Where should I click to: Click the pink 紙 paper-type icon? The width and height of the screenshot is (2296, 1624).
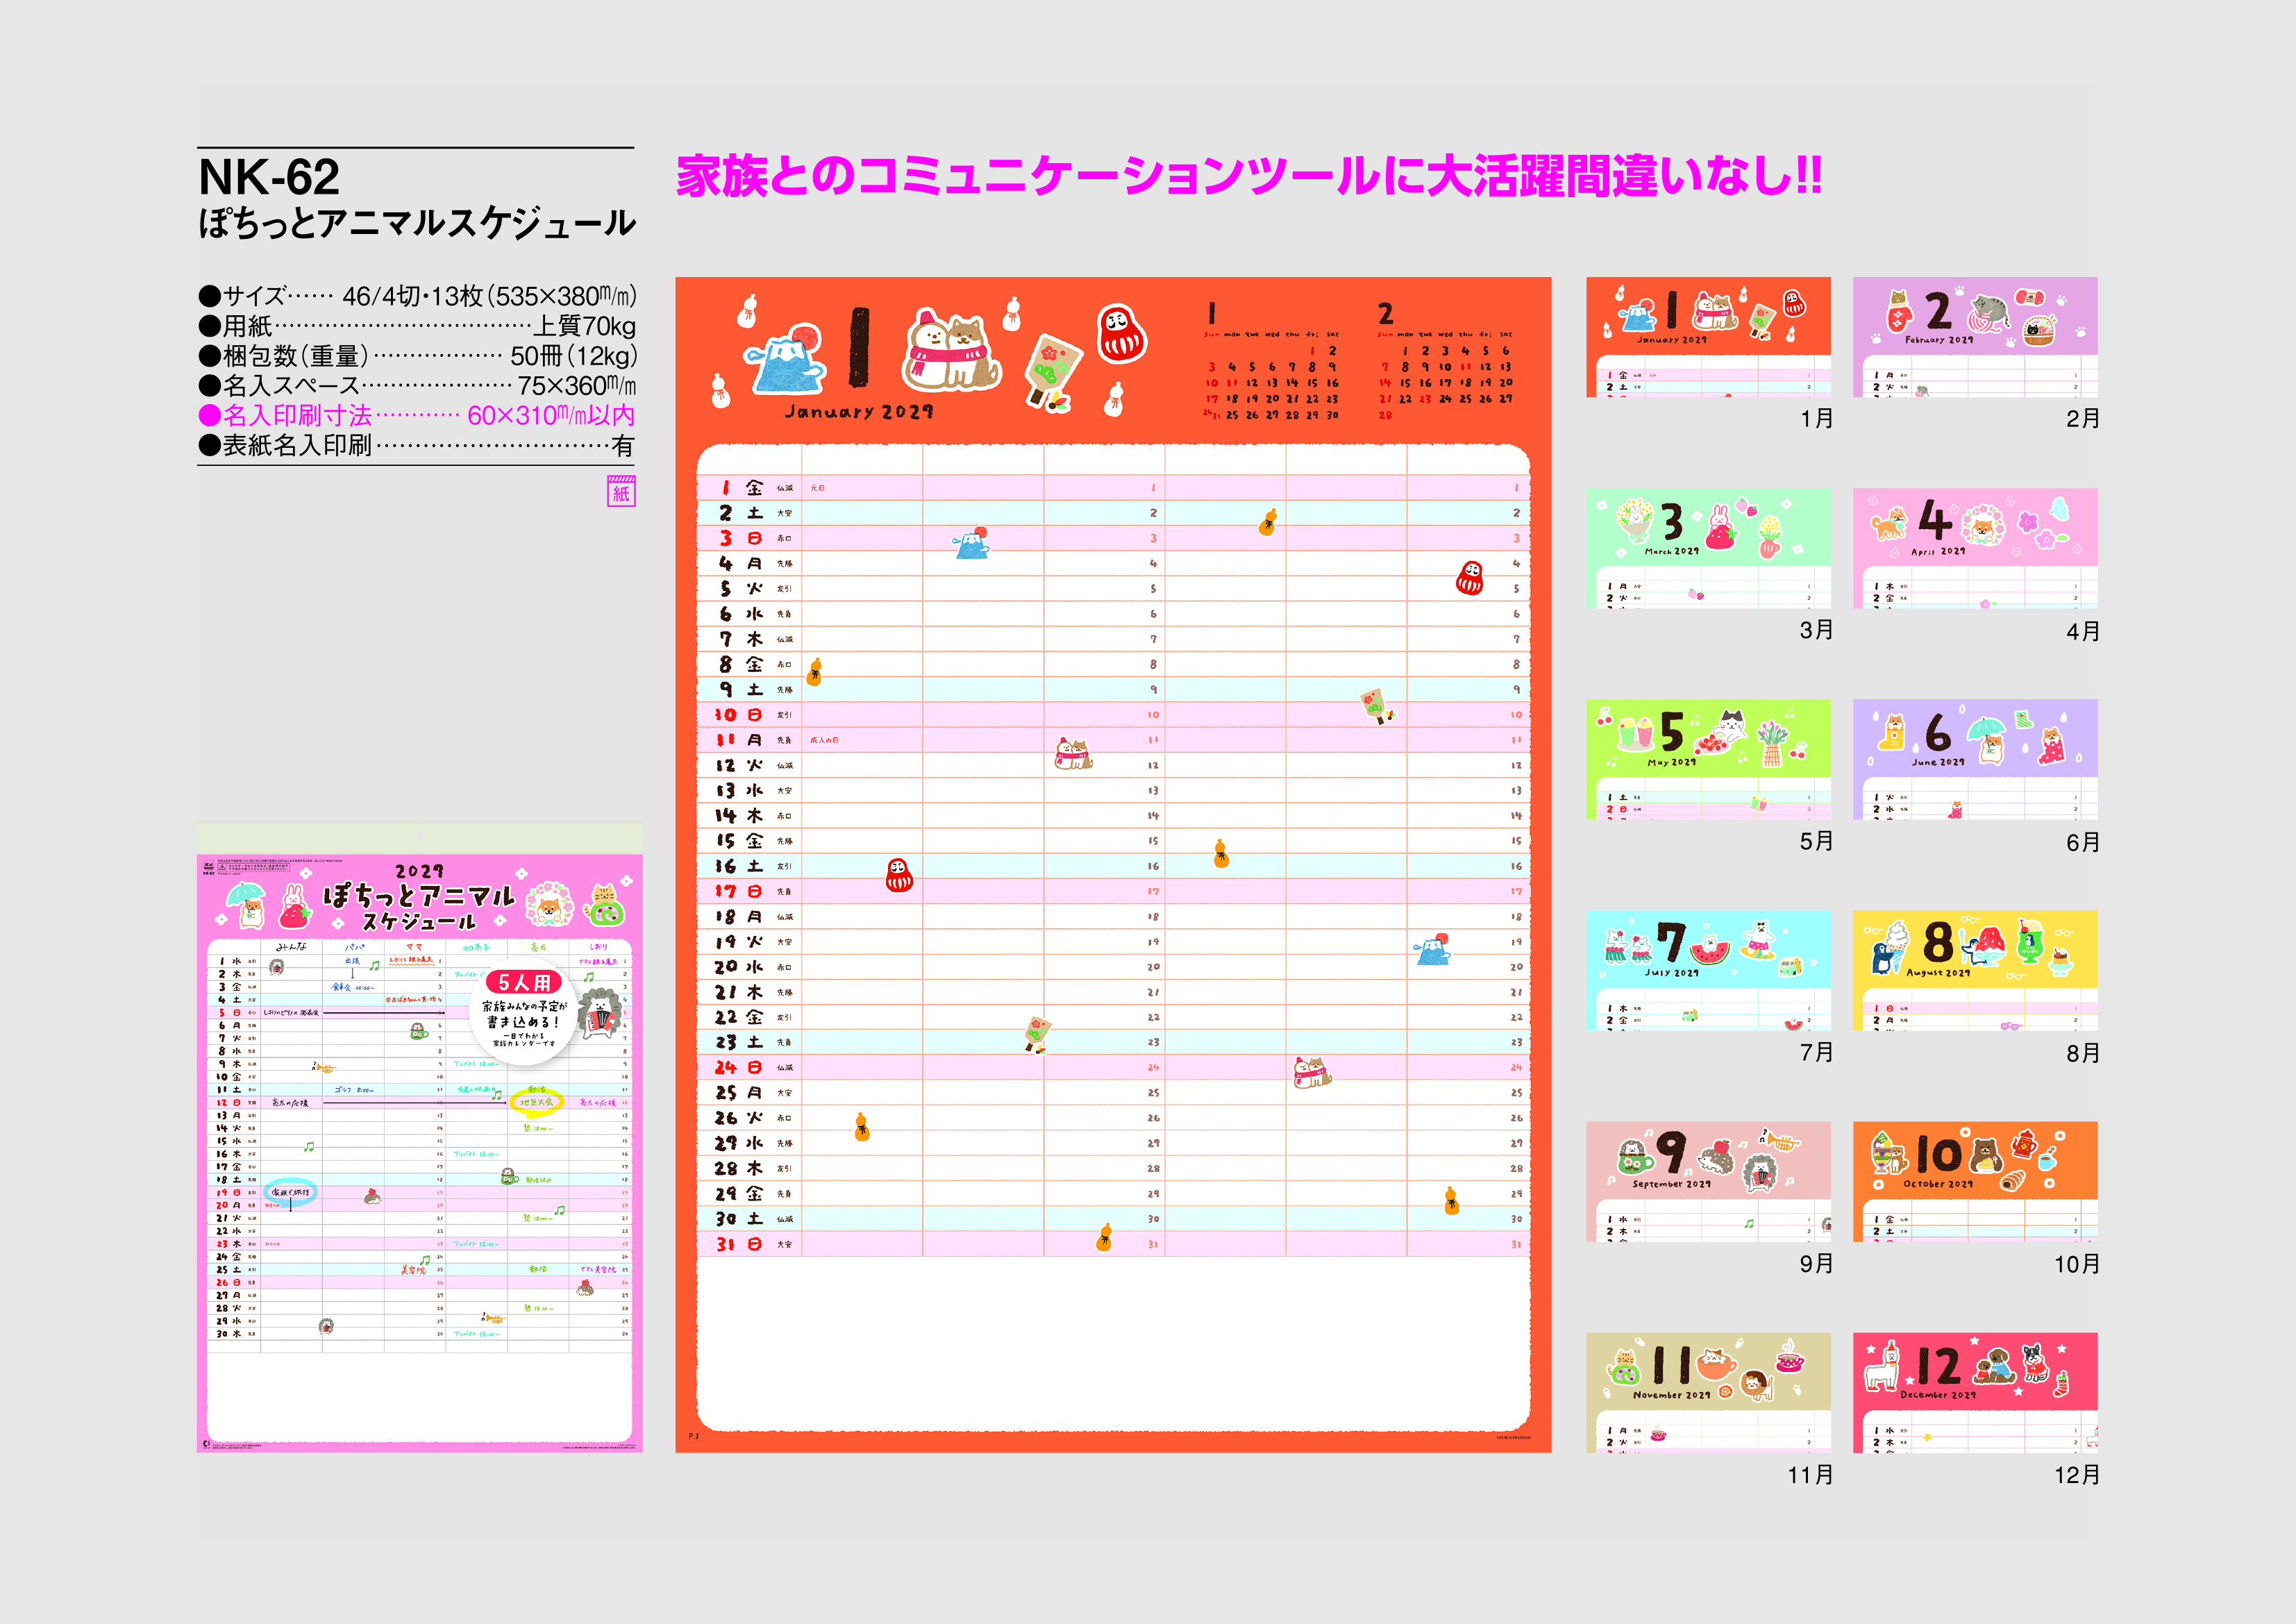(x=621, y=491)
